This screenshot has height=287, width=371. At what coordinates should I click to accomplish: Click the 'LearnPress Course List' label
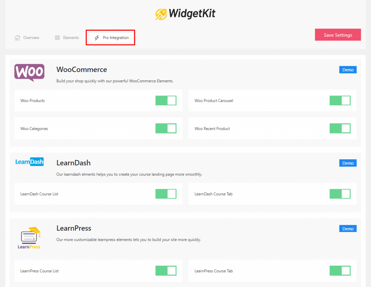39,271
